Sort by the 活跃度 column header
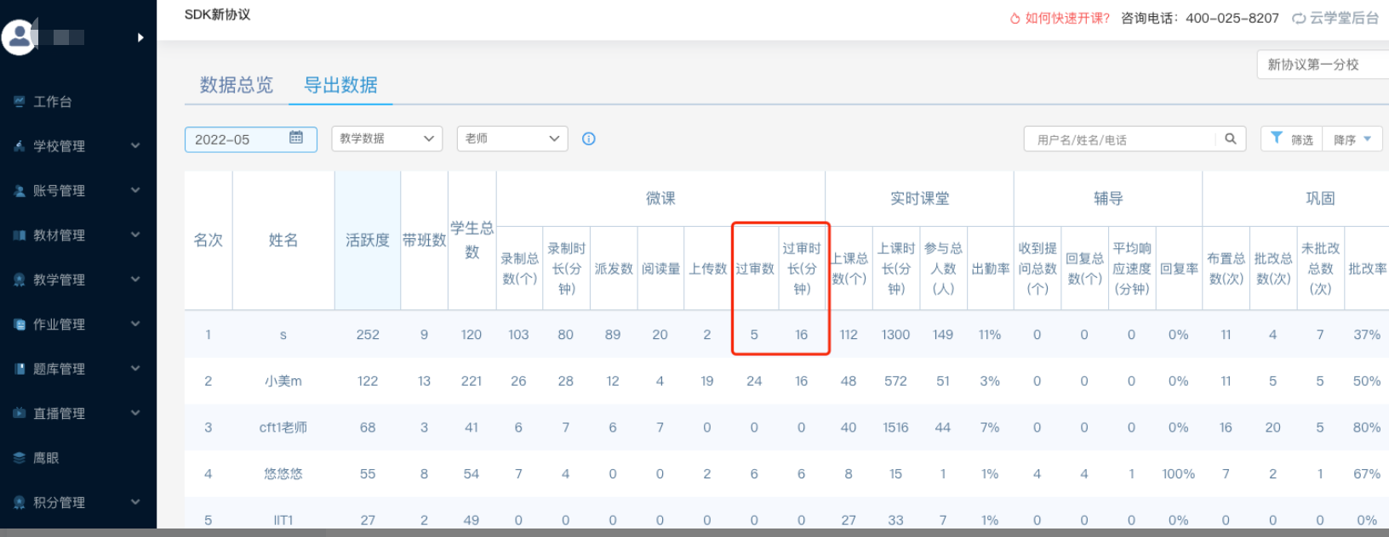This screenshot has width=1389, height=537. coord(368,240)
